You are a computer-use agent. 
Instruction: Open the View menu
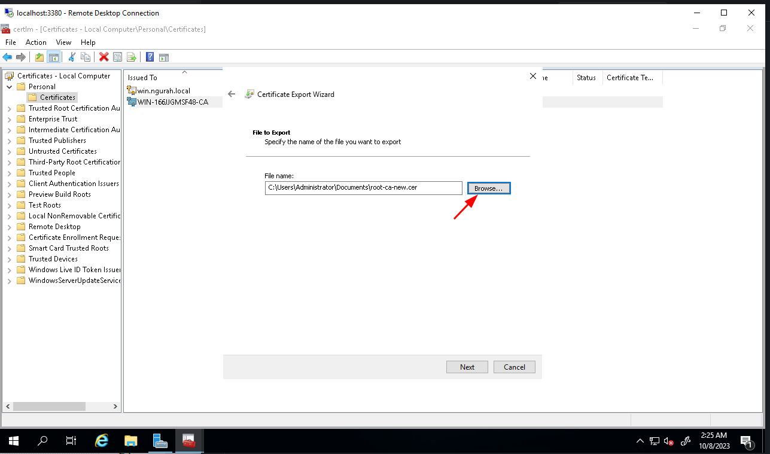(x=63, y=42)
